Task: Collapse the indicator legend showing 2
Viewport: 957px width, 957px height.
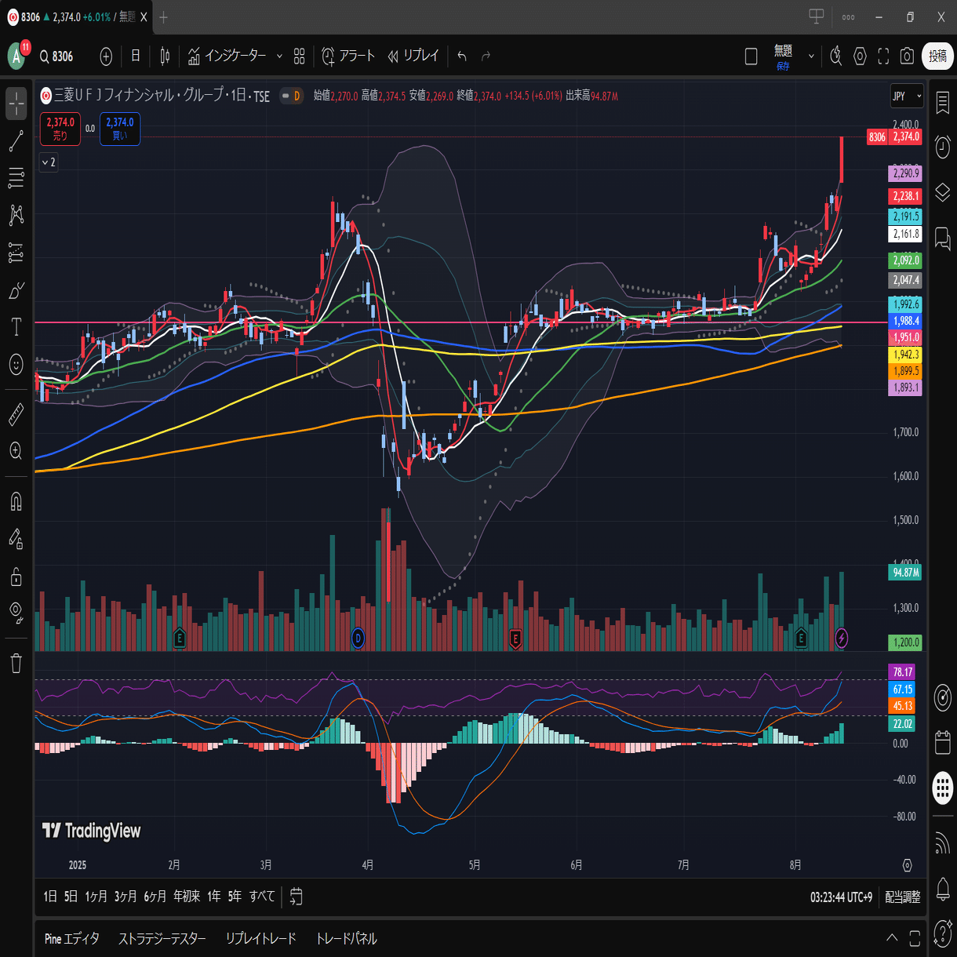Action: (49, 162)
